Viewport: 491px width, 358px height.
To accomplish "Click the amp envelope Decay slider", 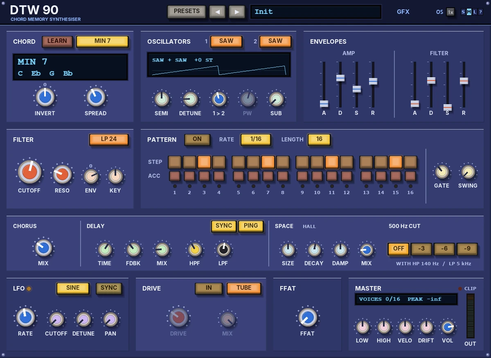I will (340, 78).
